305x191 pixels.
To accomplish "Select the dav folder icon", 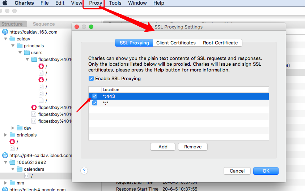I will tap(20, 128).
